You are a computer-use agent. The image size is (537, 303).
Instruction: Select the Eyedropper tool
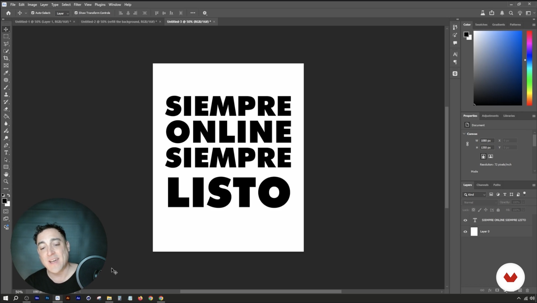point(6,73)
